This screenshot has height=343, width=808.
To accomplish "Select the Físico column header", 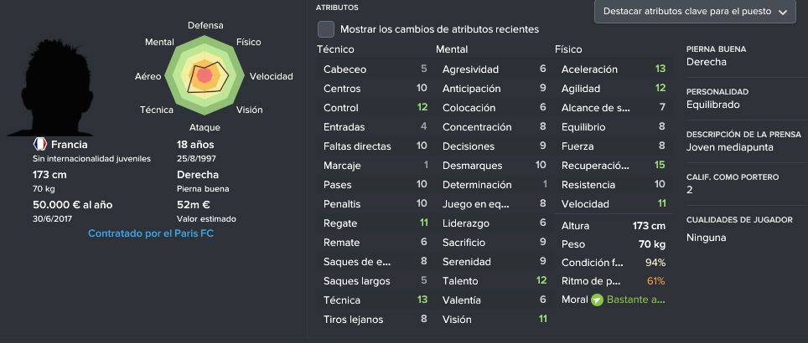I will click(x=568, y=49).
